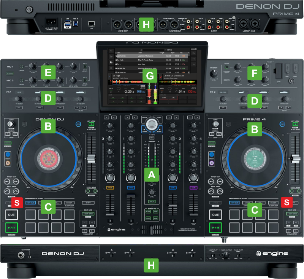Screen dimensions: 304x279
Task: Tap Pitch Bend plus on left deck
Action: click(x=95, y=191)
